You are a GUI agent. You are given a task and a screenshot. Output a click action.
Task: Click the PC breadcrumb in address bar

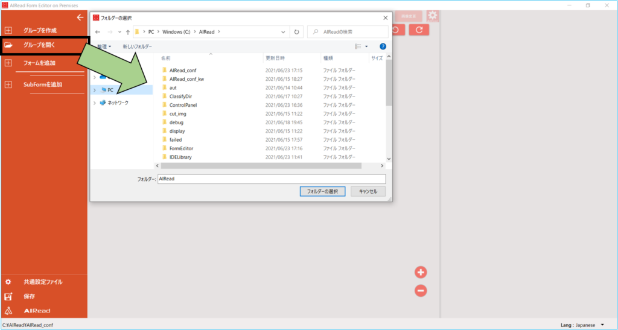point(151,32)
